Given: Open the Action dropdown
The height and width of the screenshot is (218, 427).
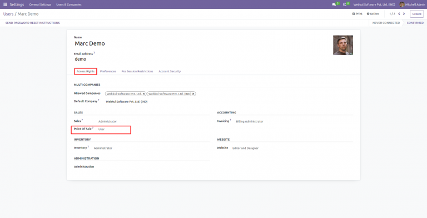Looking at the screenshot, I should 373,14.
